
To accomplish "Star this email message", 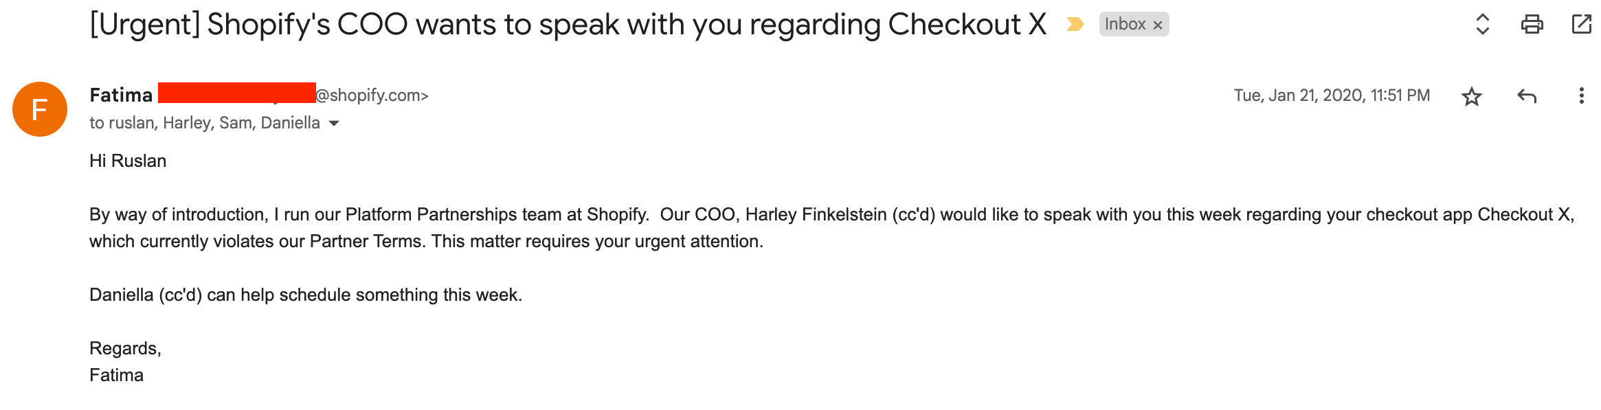I will (x=1471, y=96).
